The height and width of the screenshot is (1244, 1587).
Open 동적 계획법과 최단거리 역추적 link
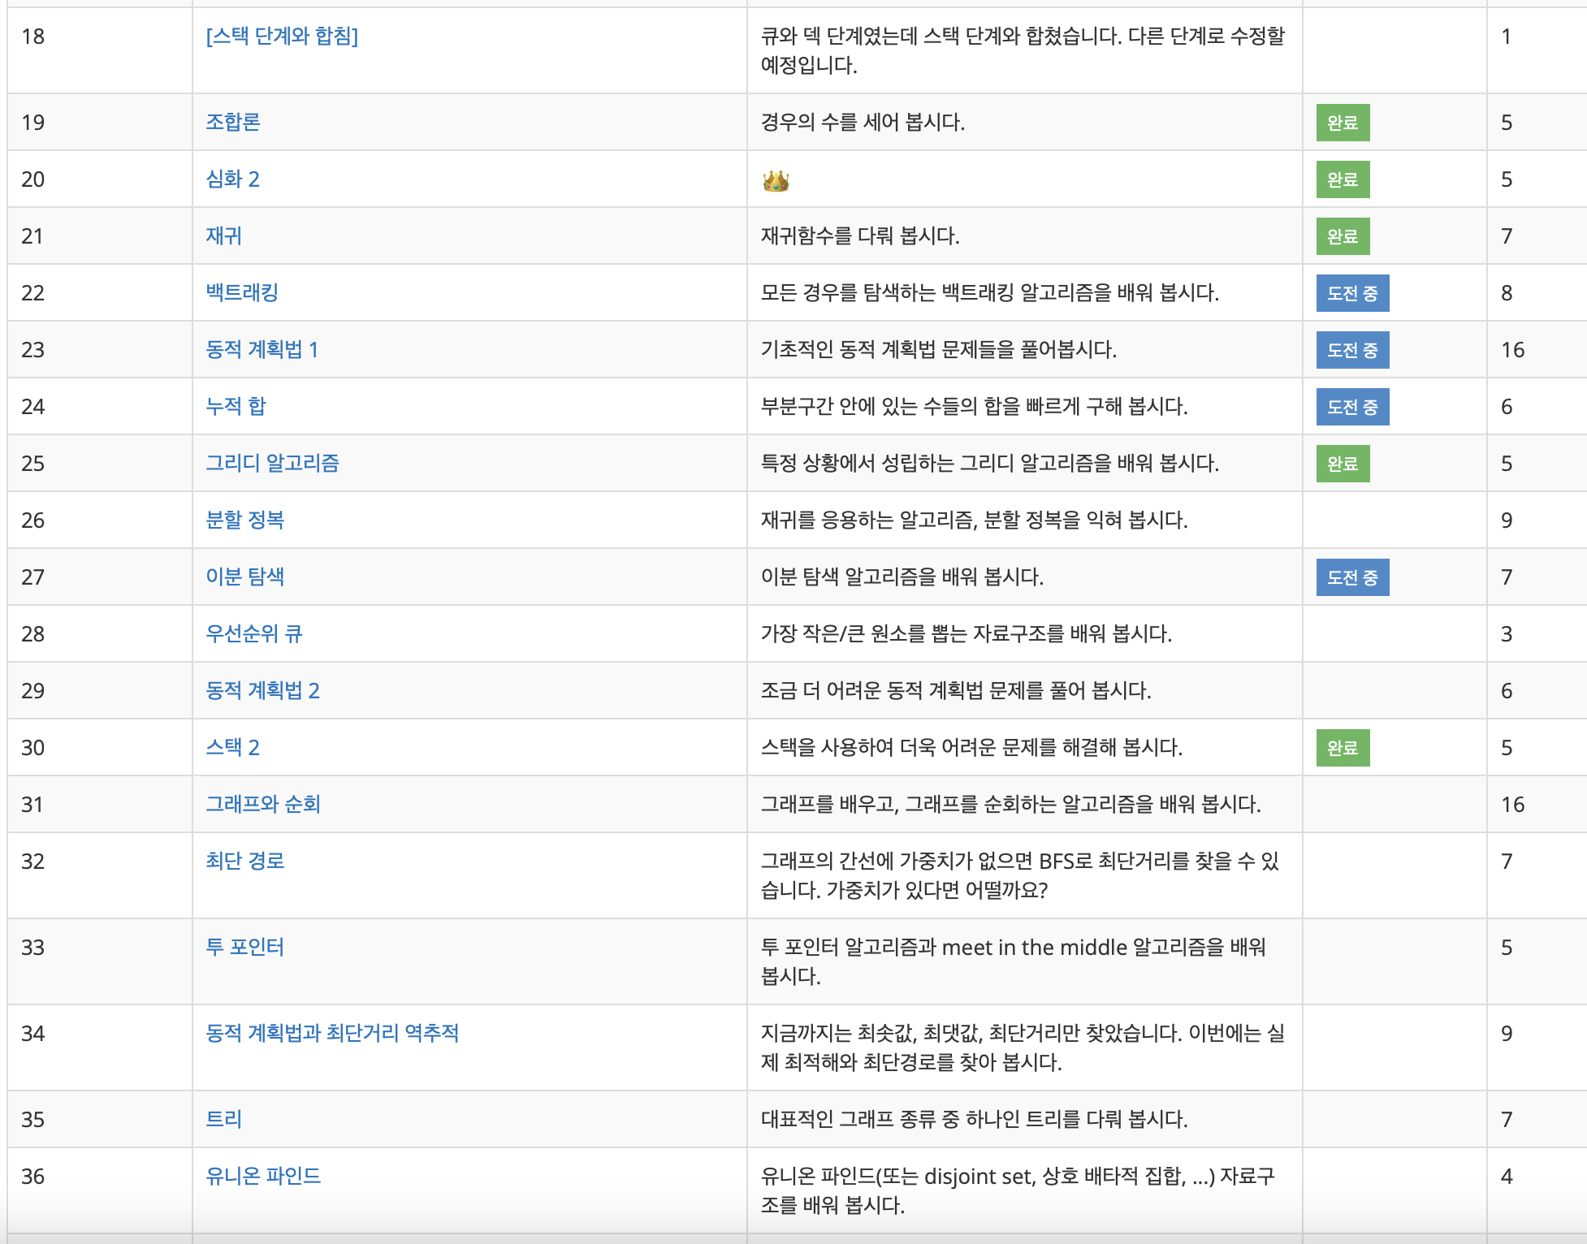[x=332, y=1033]
